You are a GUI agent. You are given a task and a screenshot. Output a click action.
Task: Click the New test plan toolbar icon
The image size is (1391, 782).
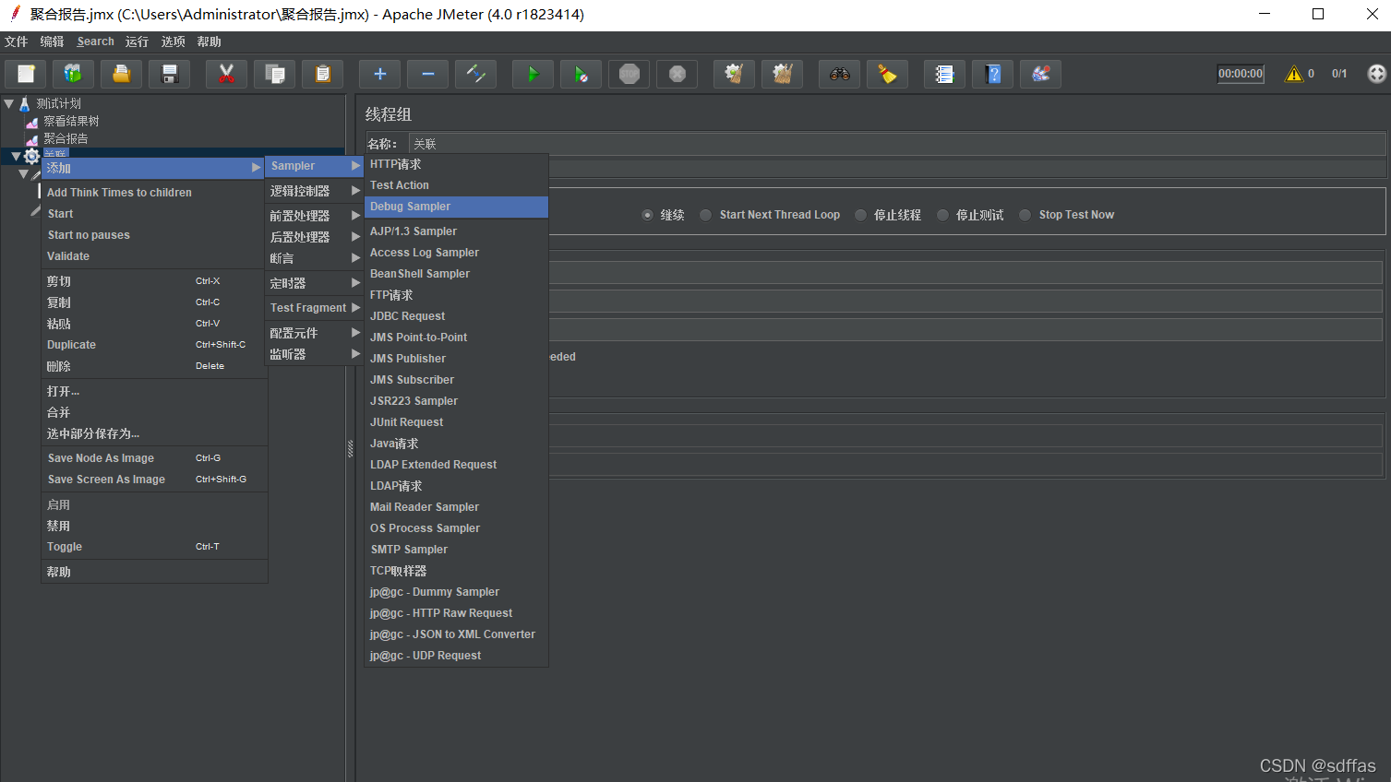pyautogui.click(x=26, y=74)
